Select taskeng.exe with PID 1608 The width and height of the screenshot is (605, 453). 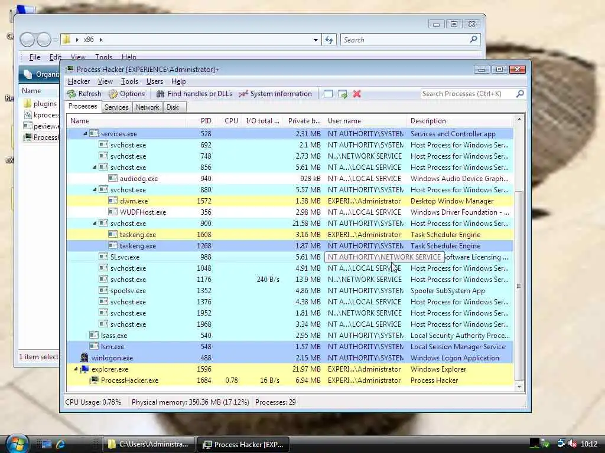click(290, 234)
